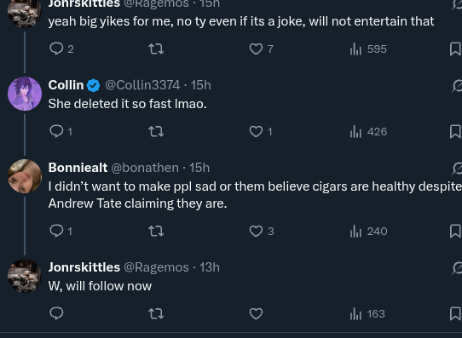
Task: Open @Collin3374 handle link
Action: coord(142,85)
